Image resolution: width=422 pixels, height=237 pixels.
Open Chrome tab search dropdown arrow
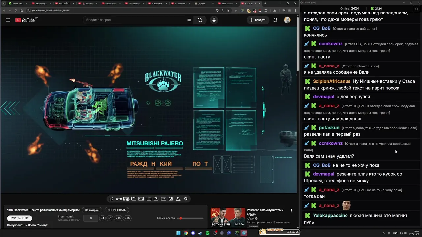click(x=4, y=3)
